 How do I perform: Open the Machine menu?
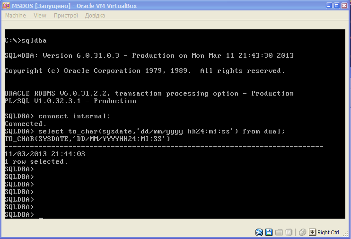click(x=16, y=16)
